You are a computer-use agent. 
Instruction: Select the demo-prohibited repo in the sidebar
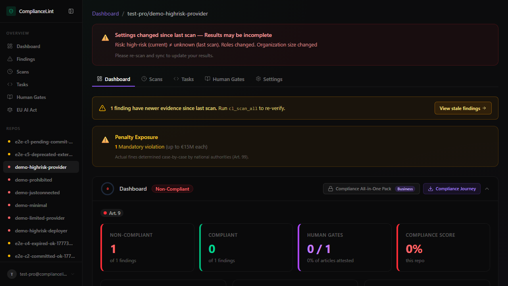33,180
